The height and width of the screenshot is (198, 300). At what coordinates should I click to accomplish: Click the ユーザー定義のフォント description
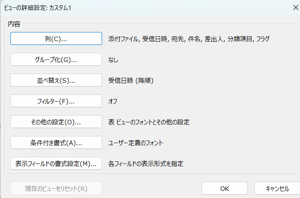coord(136,143)
